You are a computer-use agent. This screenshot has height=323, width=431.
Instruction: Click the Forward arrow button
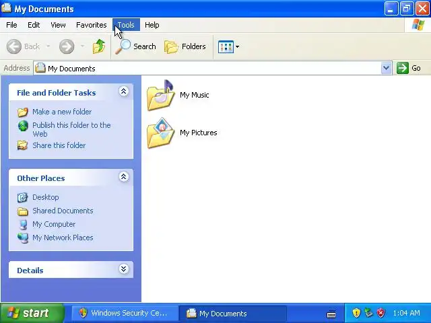(67, 46)
